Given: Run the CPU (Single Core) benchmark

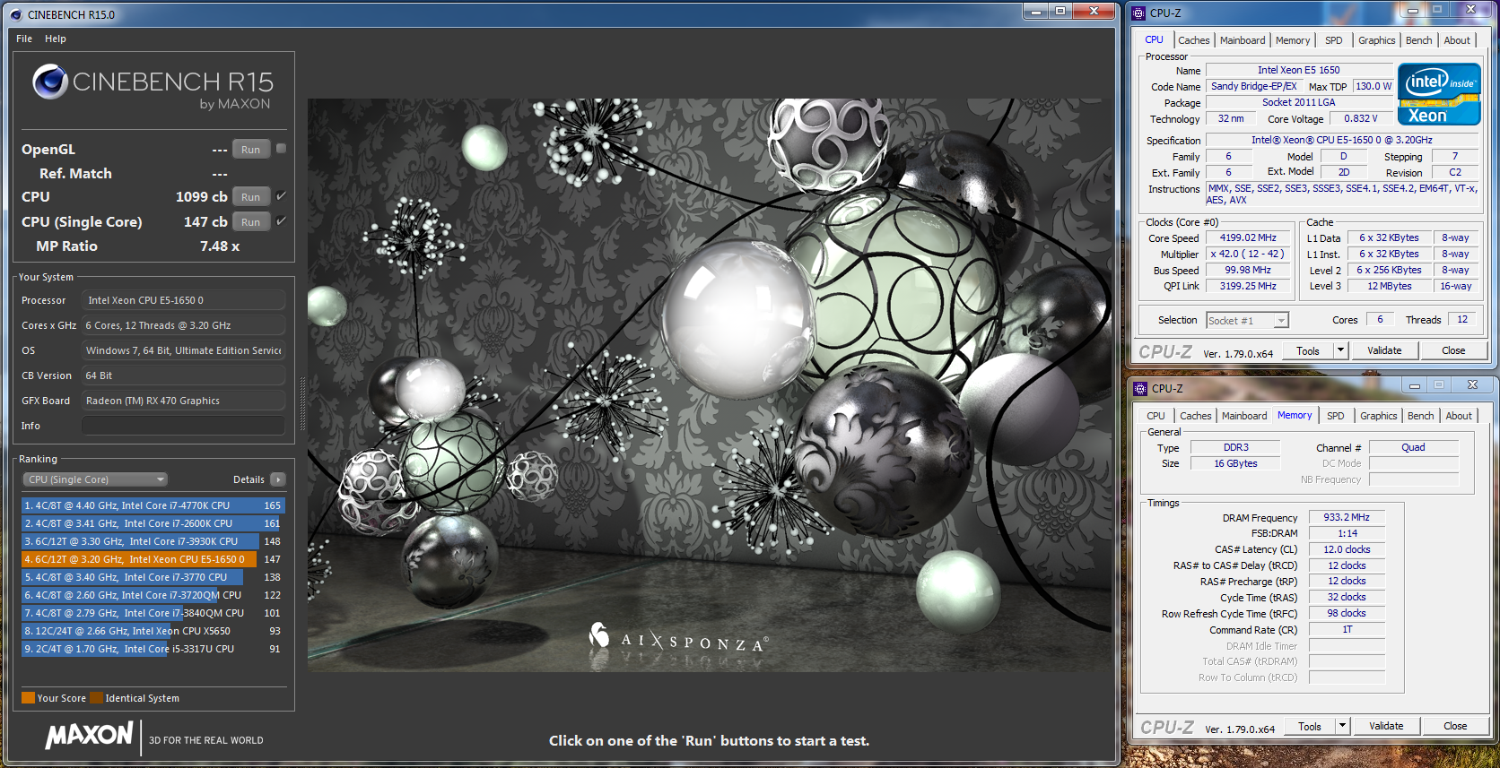Looking at the screenshot, I should [x=251, y=222].
